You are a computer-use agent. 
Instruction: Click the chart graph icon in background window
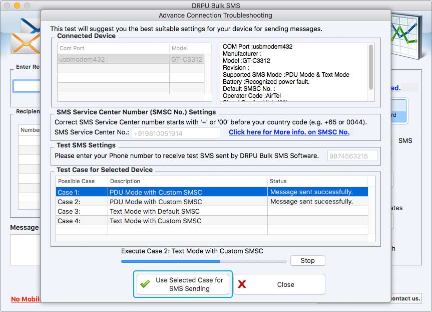coord(406,36)
